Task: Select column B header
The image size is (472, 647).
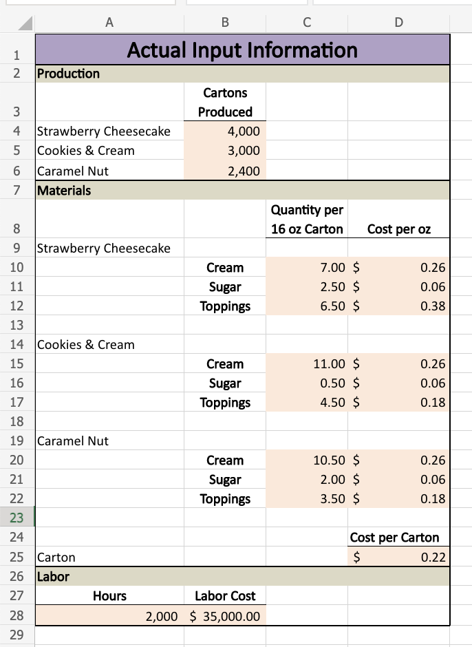Action: pyautogui.click(x=224, y=23)
